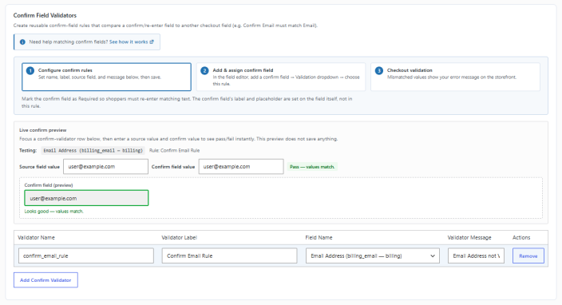Image resolution: width=562 pixels, height=305 pixels.
Task: Click the Rule: Confirm Email Rule text
Action: pos(175,151)
